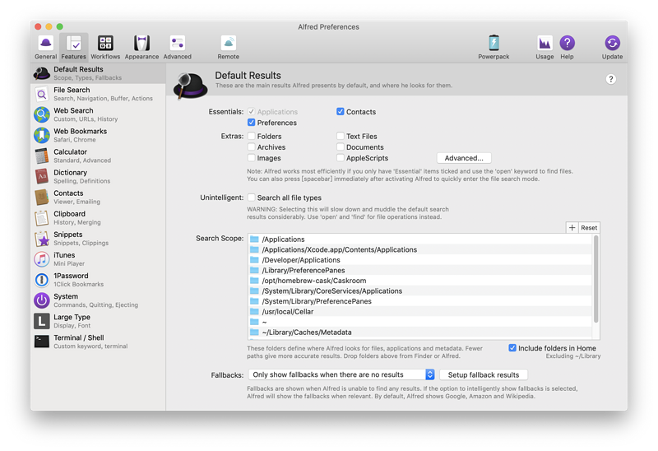This screenshot has height=451, width=658.
Task: Click the Update toolbar icon
Action: (x=612, y=44)
